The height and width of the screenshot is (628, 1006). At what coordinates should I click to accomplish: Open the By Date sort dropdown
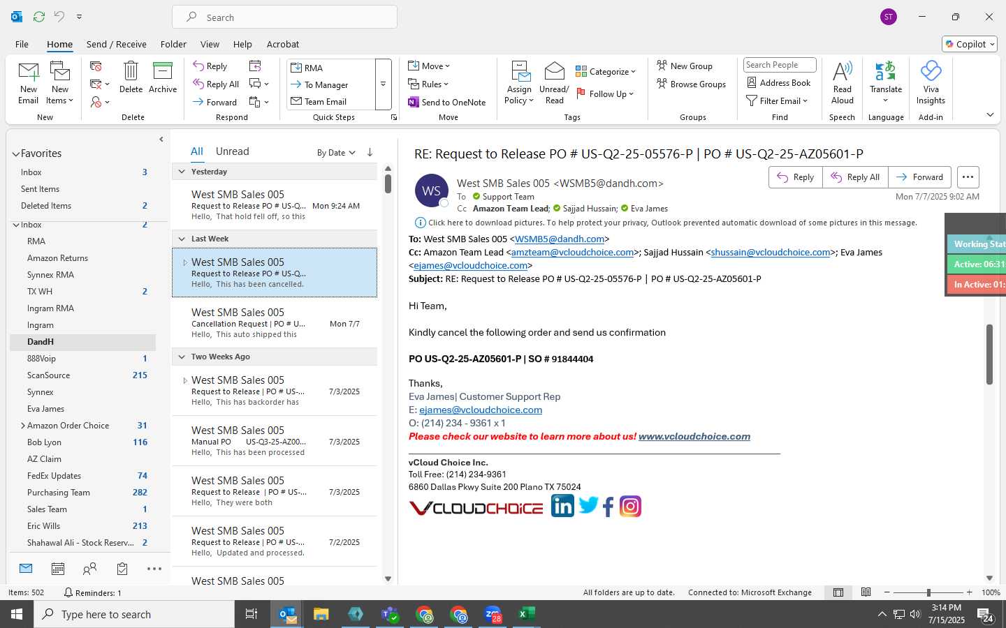pyautogui.click(x=336, y=153)
